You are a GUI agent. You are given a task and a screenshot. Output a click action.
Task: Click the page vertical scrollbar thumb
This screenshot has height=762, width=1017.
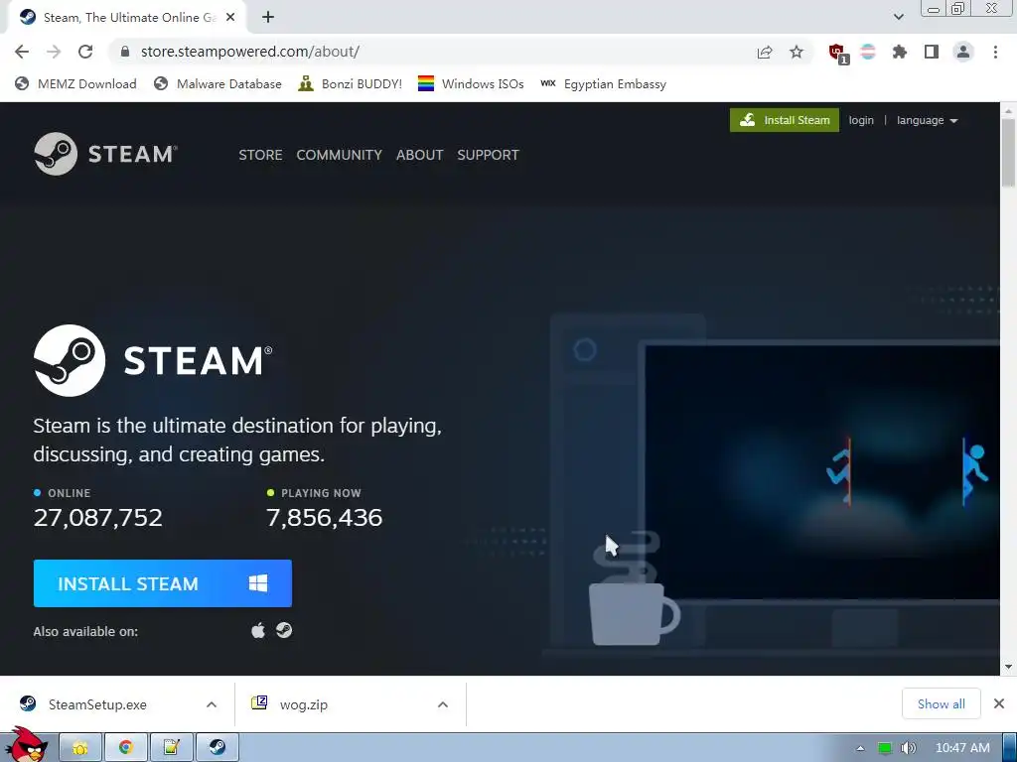(x=1008, y=153)
